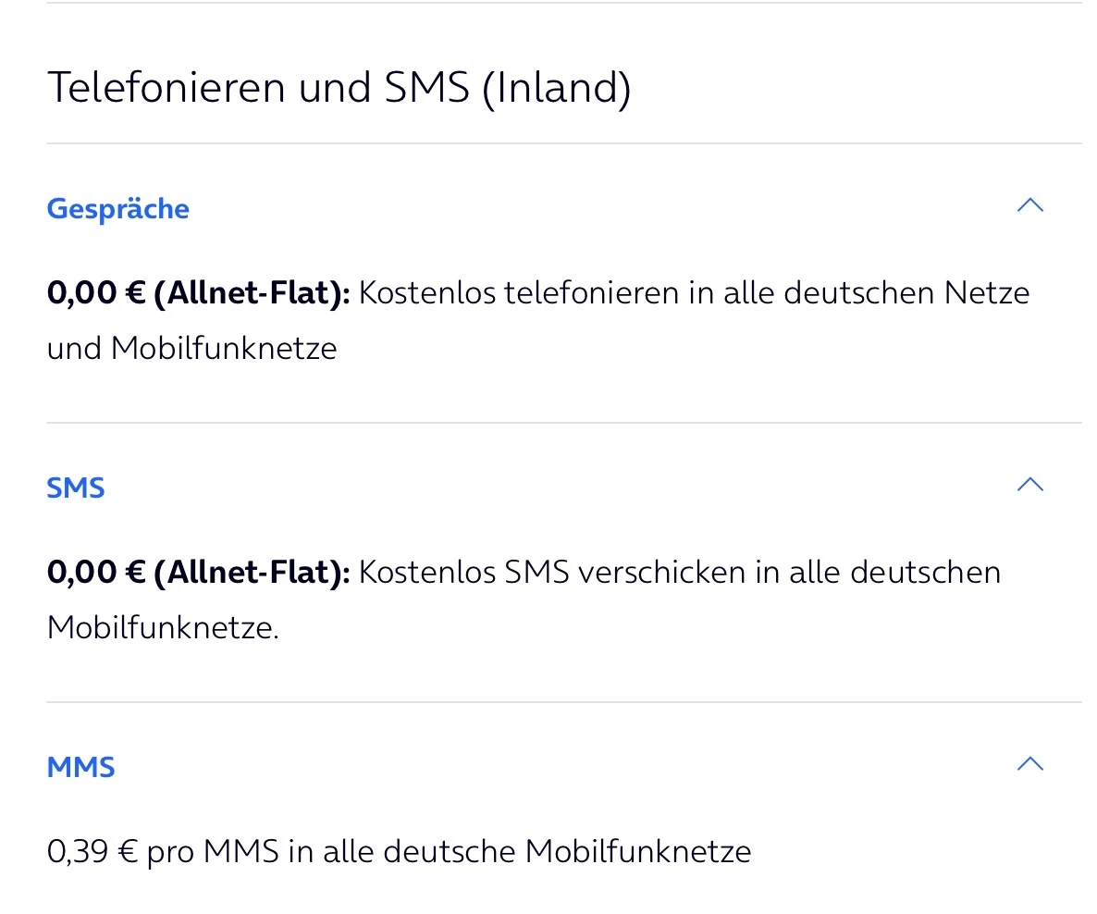The height and width of the screenshot is (914, 1097).
Task: Click the blue MMS section title
Action: click(81, 767)
